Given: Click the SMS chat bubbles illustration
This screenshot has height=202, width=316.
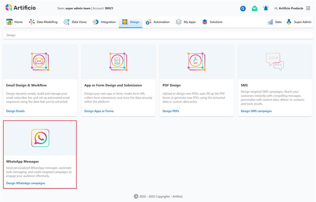Looking at the screenshot, I should 275,62.
